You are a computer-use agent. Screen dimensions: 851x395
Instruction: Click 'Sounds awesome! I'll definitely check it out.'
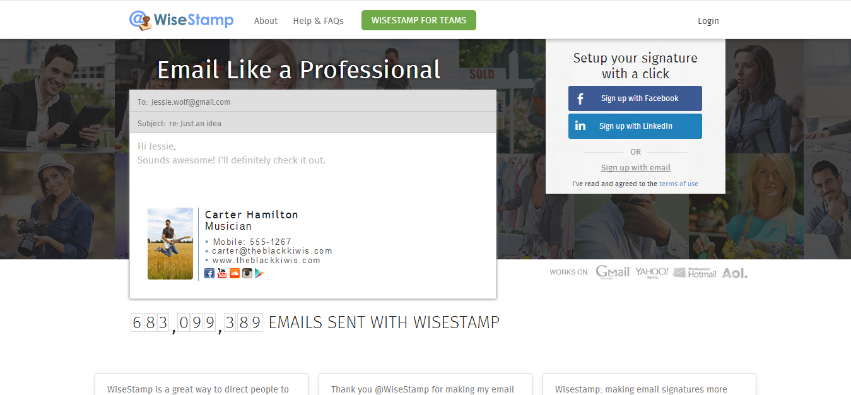(232, 160)
